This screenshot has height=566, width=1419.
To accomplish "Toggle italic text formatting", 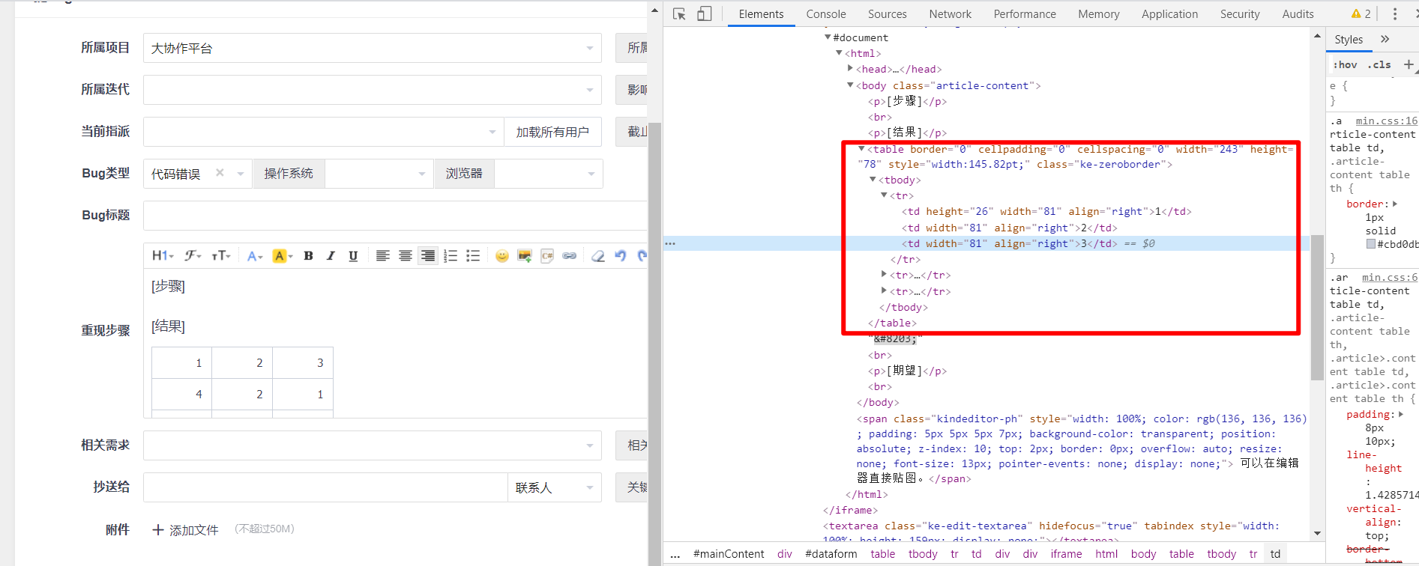I will [x=331, y=256].
